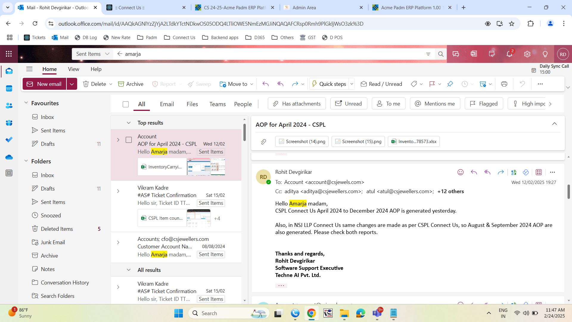Image resolution: width=572 pixels, height=322 pixels.
Task: Open the Delete options dropdown arrow
Action: pos(111,84)
